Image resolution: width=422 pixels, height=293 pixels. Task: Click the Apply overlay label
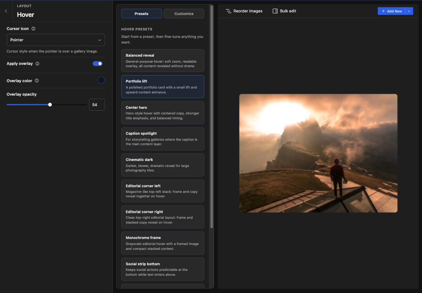(20, 64)
